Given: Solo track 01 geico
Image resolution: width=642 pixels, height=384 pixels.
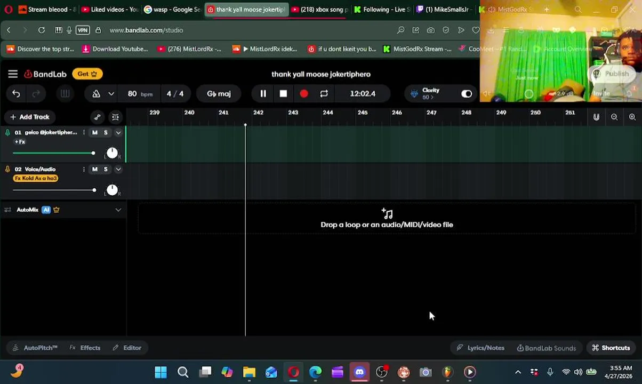Looking at the screenshot, I should point(106,132).
